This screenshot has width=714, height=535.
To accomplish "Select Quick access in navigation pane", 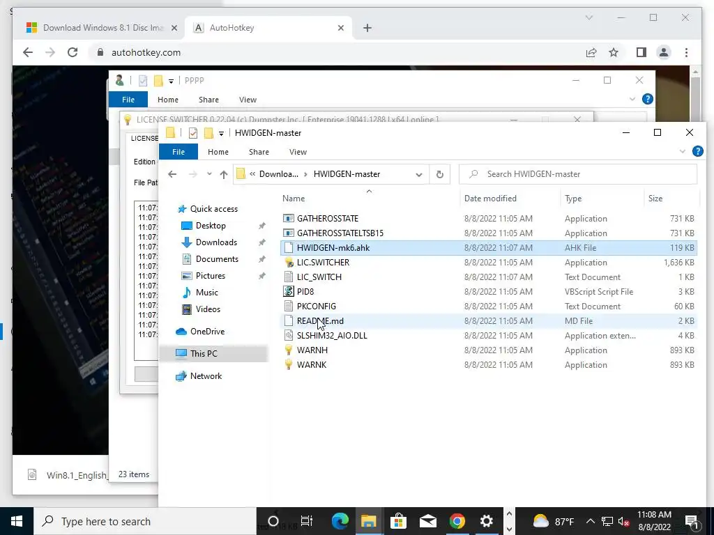I will (213, 209).
